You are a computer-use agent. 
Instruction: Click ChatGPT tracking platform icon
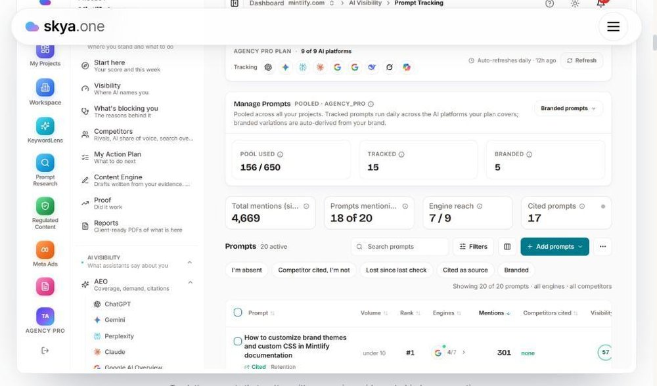tap(268, 67)
